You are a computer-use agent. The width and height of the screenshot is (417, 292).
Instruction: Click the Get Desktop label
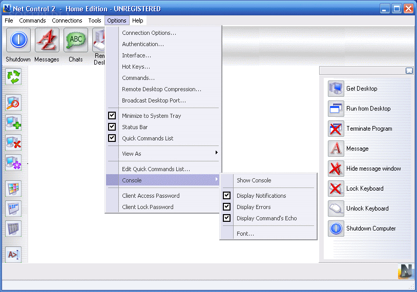362,89
